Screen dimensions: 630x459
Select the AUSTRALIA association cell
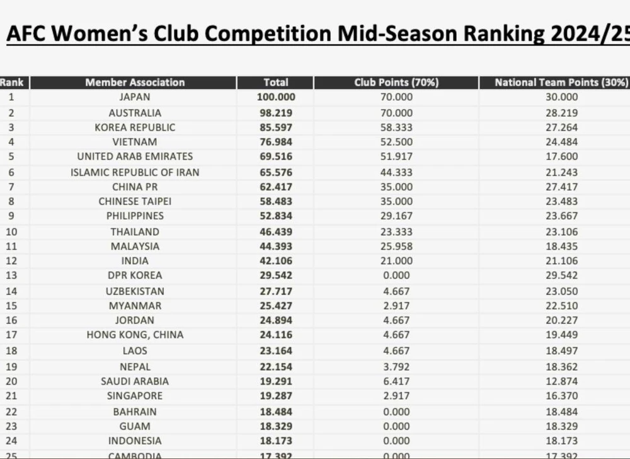tap(135, 113)
